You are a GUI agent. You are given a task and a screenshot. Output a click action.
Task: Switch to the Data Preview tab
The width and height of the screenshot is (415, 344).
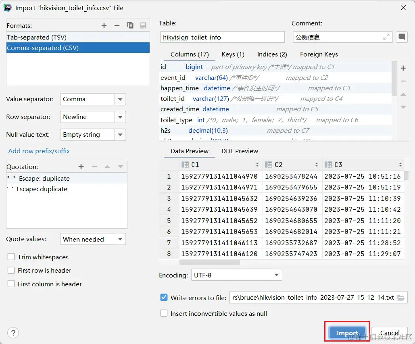click(190, 151)
